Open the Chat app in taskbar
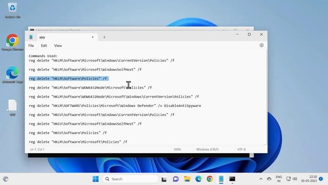The image size is (328, 185). tap(176, 179)
